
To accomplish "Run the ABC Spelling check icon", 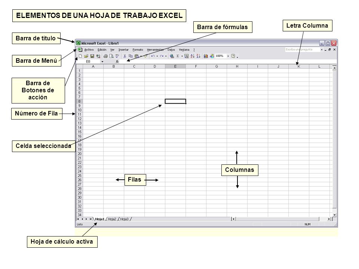I will tap(117, 56).
